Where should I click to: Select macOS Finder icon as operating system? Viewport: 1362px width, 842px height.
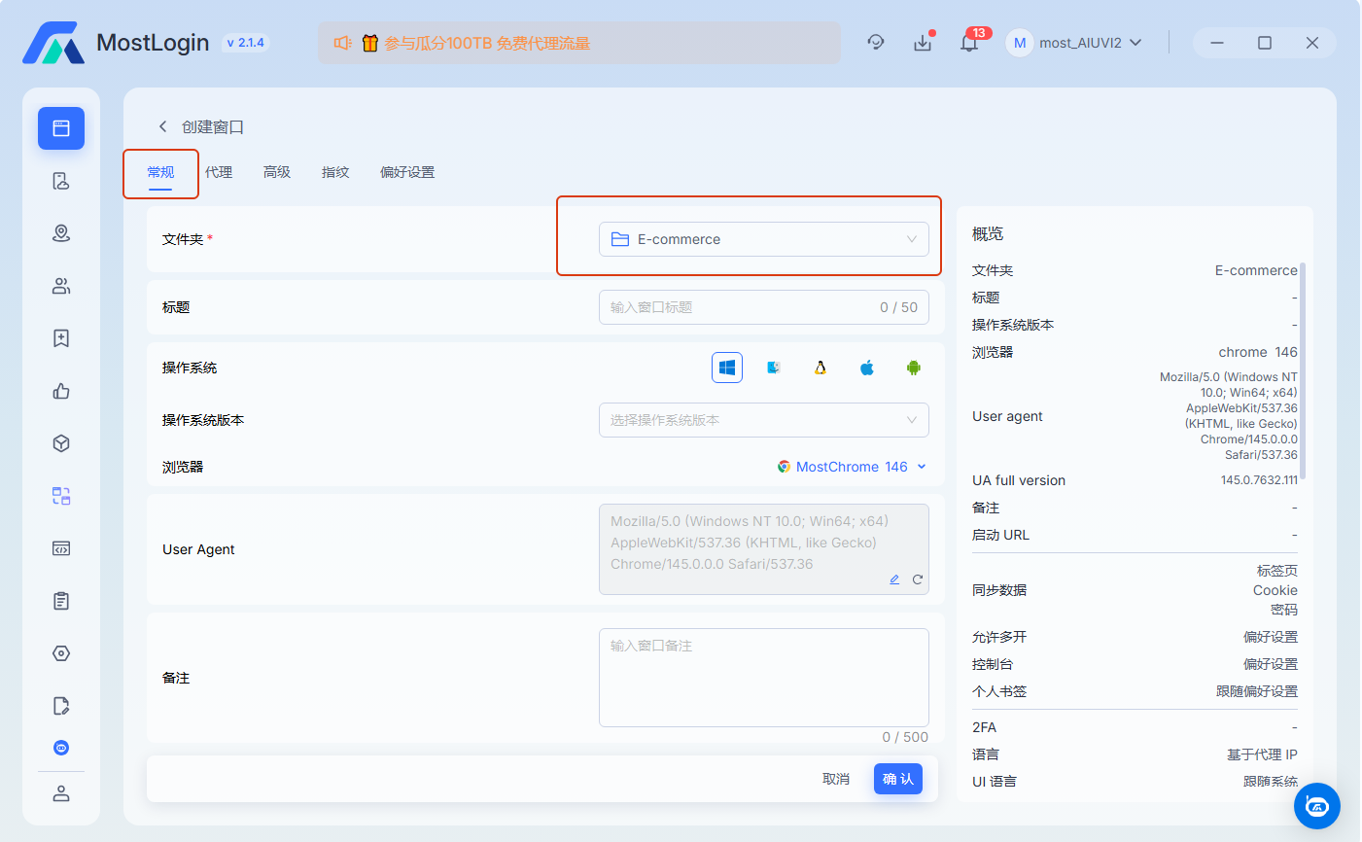(x=774, y=368)
